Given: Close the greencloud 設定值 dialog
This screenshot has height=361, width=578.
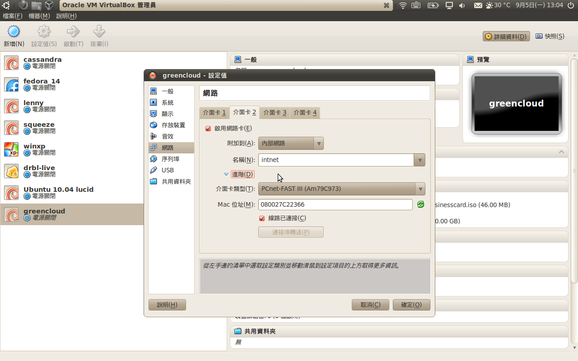Looking at the screenshot, I should click(x=153, y=75).
